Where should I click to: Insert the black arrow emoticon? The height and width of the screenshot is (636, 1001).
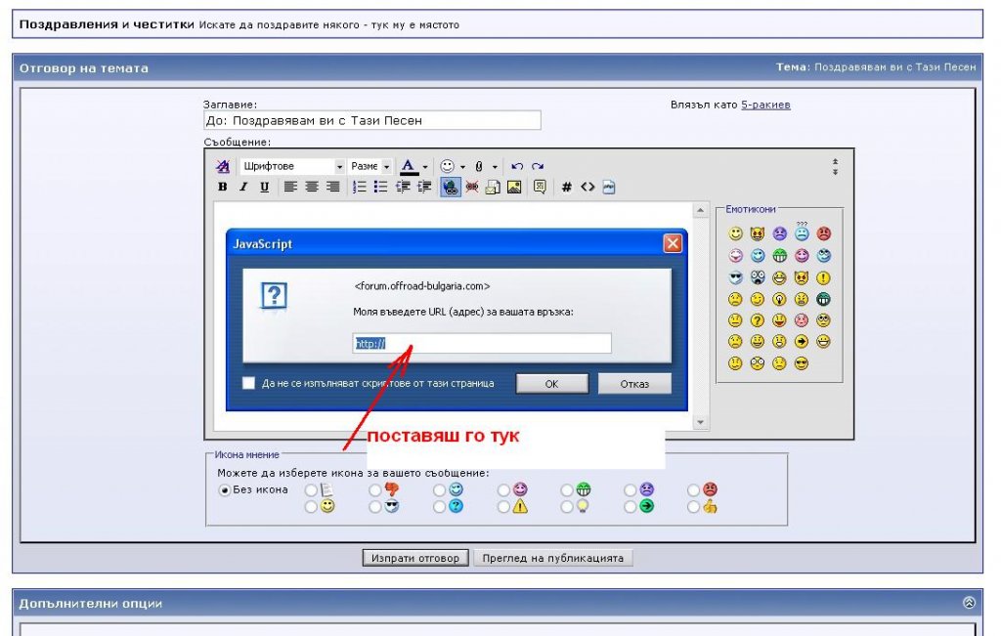(802, 342)
